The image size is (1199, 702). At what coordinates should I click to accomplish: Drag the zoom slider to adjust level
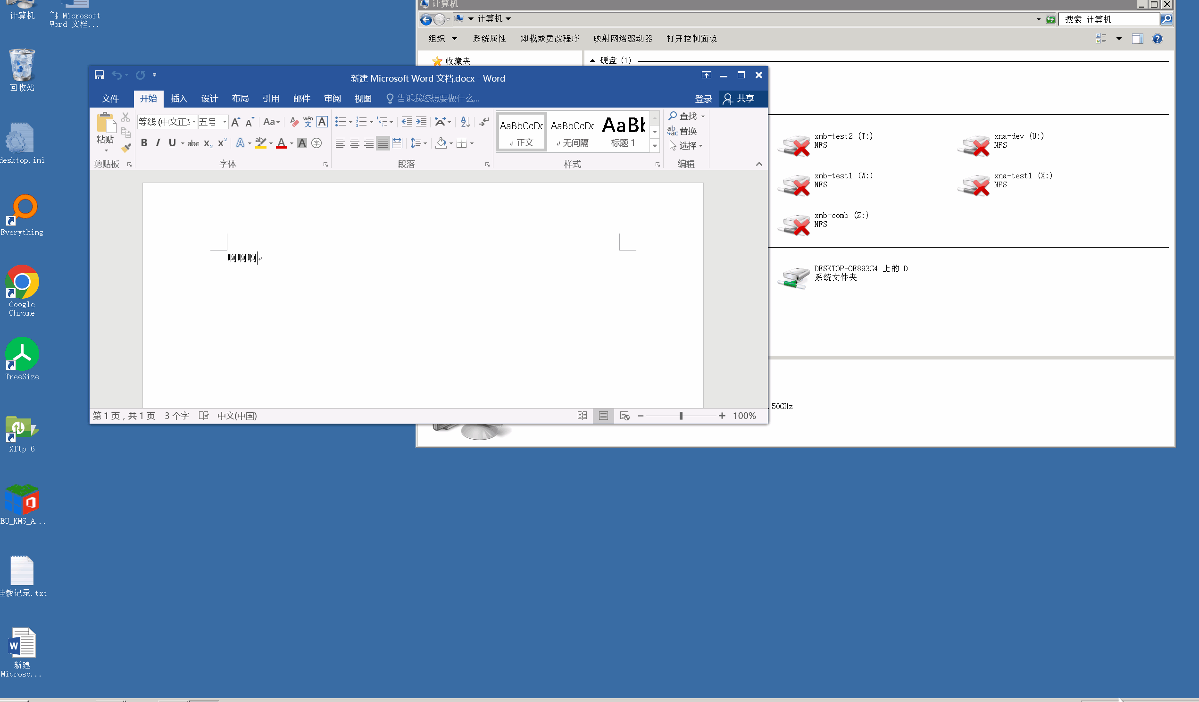pos(680,415)
